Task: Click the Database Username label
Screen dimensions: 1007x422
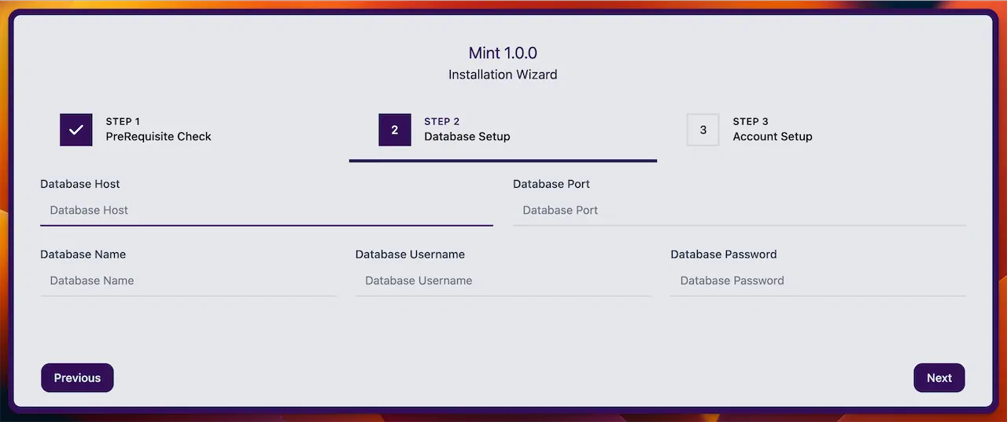Action: coord(410,255)
